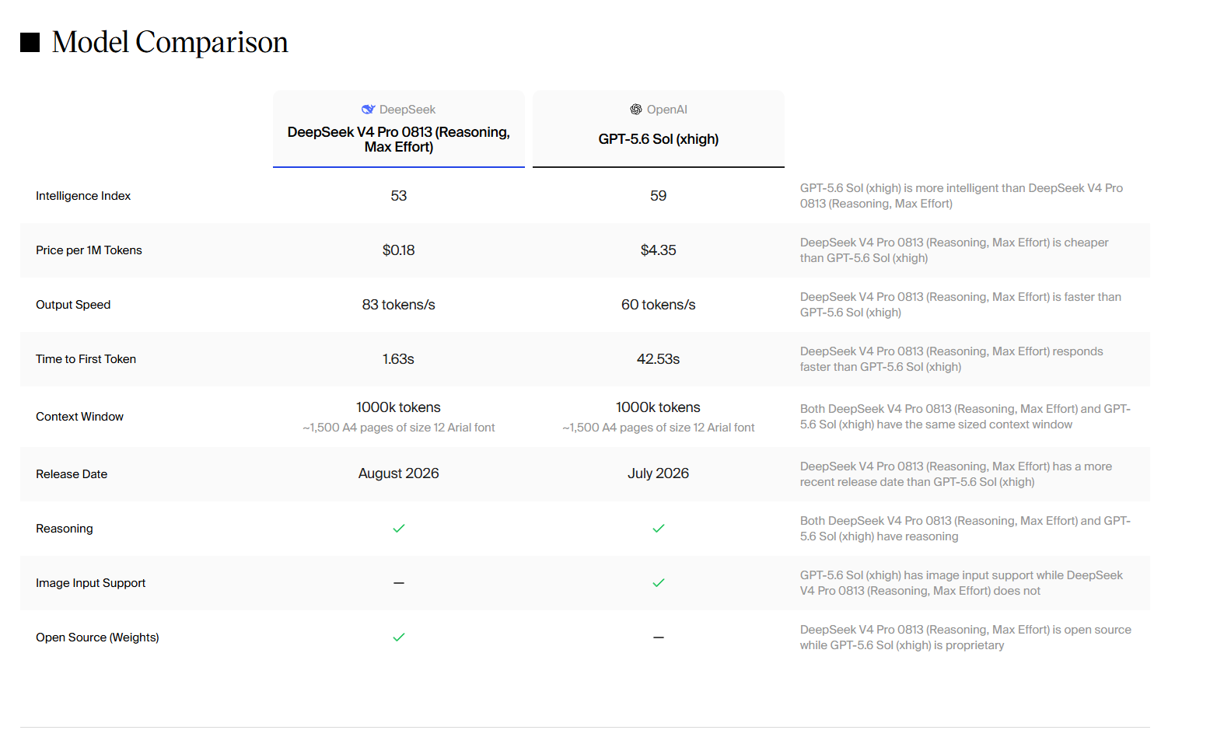
Task: Click the July 2026 release date
Action: [659, 473]
